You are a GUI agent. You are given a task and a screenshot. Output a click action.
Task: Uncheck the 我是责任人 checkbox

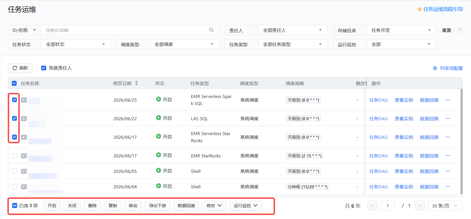pos(44,68)
